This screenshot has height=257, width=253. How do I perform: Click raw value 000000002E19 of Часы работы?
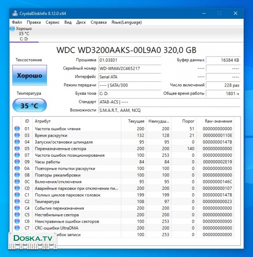pyautogui.click(x=217, y=162)
